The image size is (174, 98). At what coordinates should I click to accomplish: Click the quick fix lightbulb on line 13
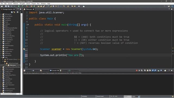pos(24,49)
